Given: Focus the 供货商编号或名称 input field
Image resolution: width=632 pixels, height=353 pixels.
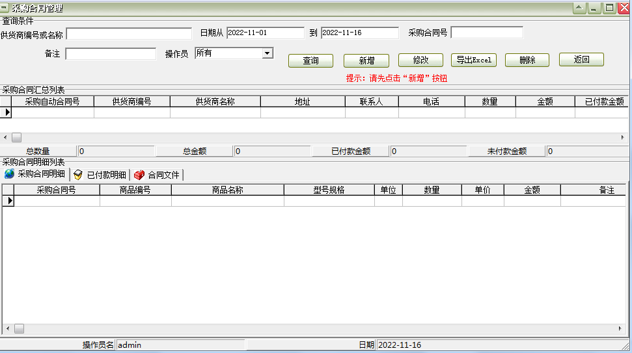Looking at the screenshot, I should (129, 34).
